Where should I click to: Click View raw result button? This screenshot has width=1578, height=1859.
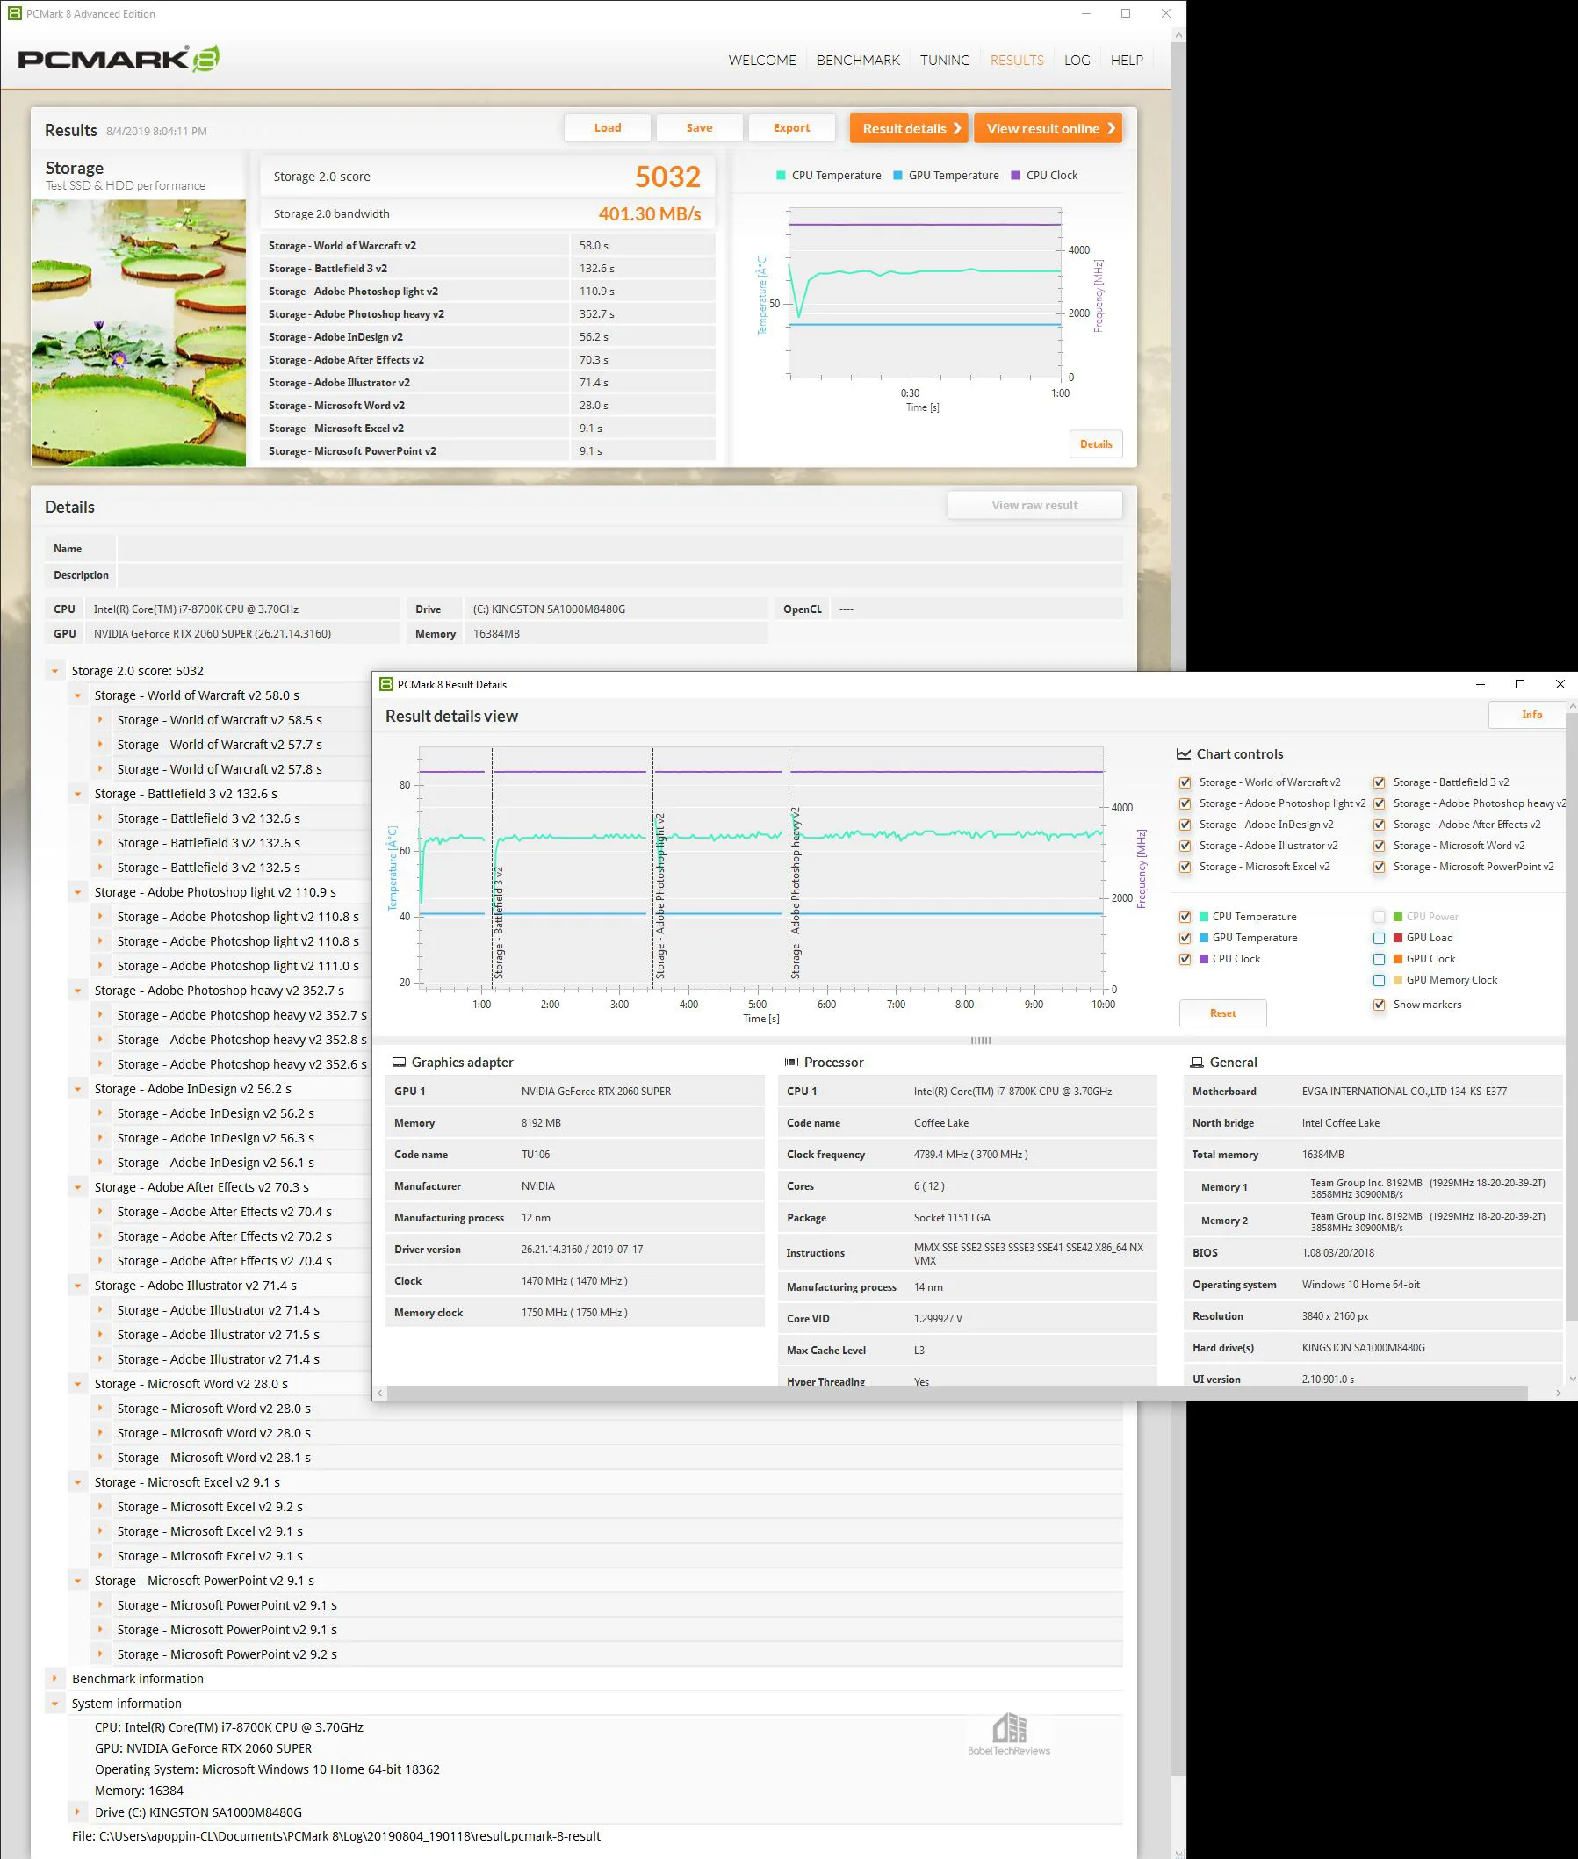click(x=1035, y=506)
